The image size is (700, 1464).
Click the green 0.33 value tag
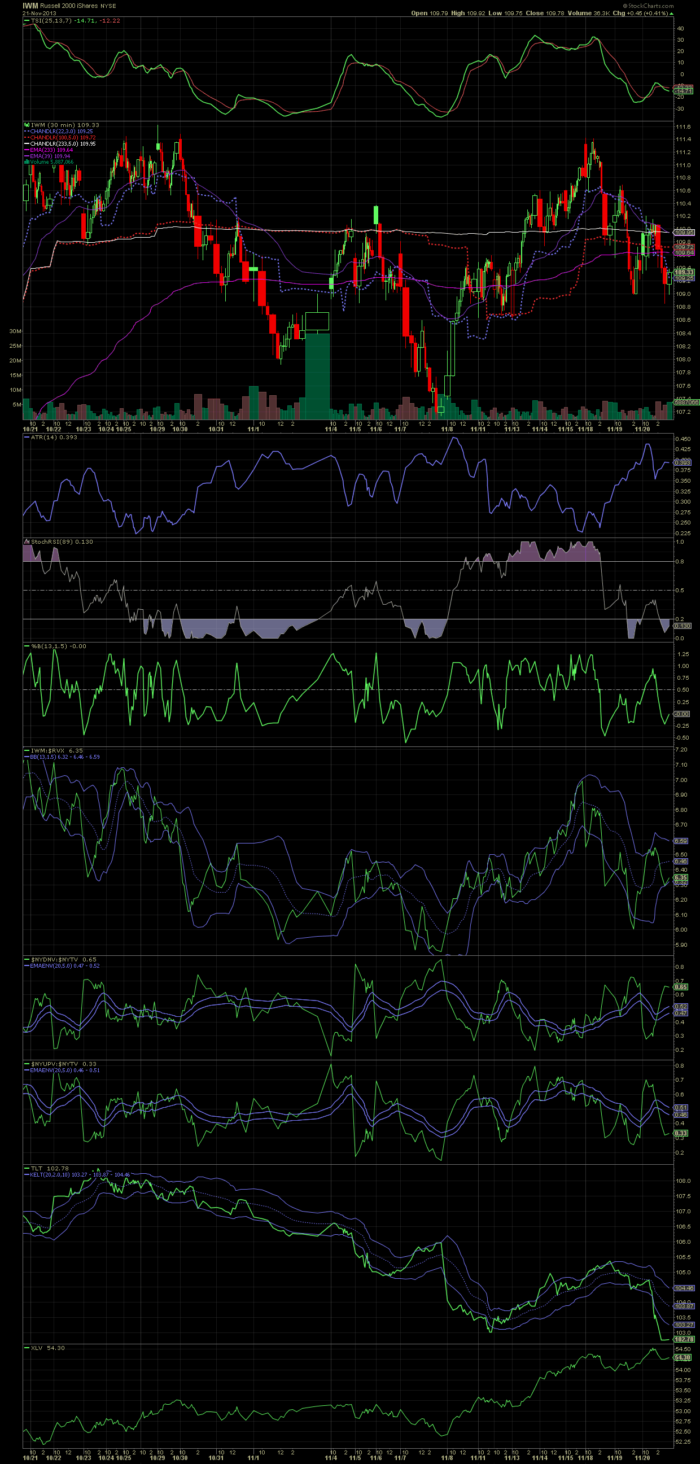[681, 1133]
